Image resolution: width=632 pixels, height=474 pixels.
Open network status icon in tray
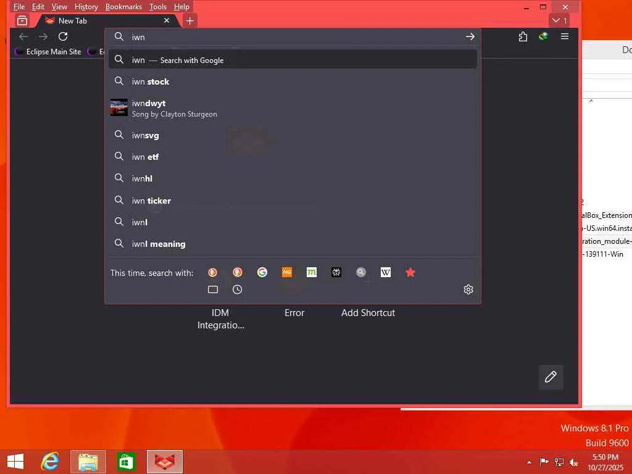[559, 462]
